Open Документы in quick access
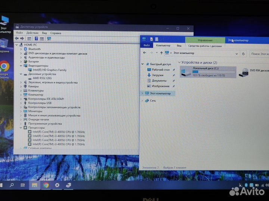Viewport: 269px width, 201px height. pos(159,81)
